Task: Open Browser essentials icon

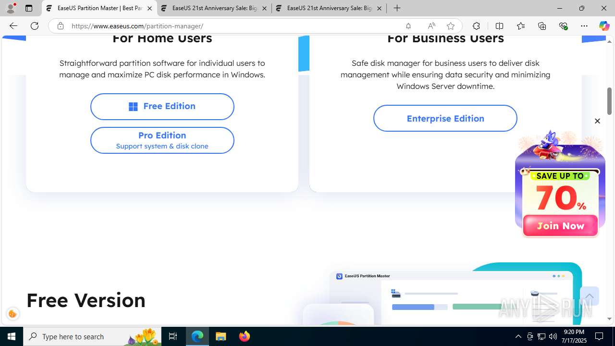Action: coord(564,26)
